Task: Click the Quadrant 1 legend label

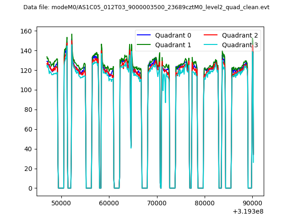Action: [173, 45]
